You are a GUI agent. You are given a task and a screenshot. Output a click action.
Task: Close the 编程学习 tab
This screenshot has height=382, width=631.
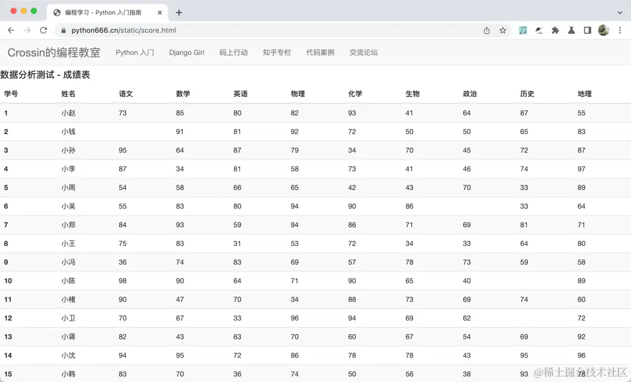coord(160,12)
